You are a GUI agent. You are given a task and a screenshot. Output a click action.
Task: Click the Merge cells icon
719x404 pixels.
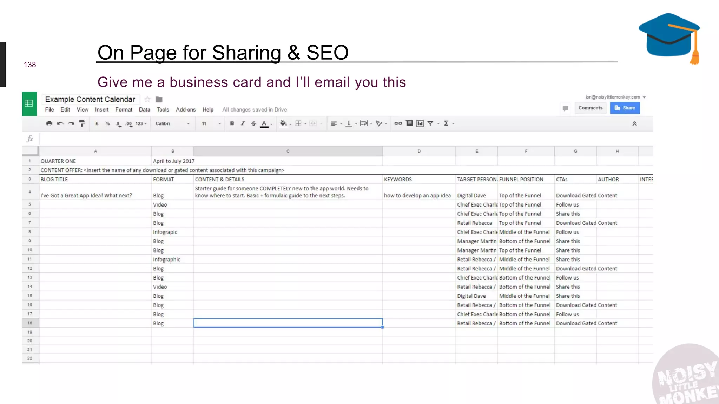[313, 123]
